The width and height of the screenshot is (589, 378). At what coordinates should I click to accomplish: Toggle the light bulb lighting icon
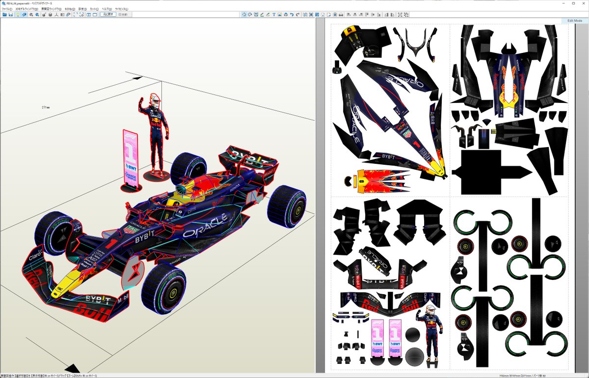[x=18, y=15]
